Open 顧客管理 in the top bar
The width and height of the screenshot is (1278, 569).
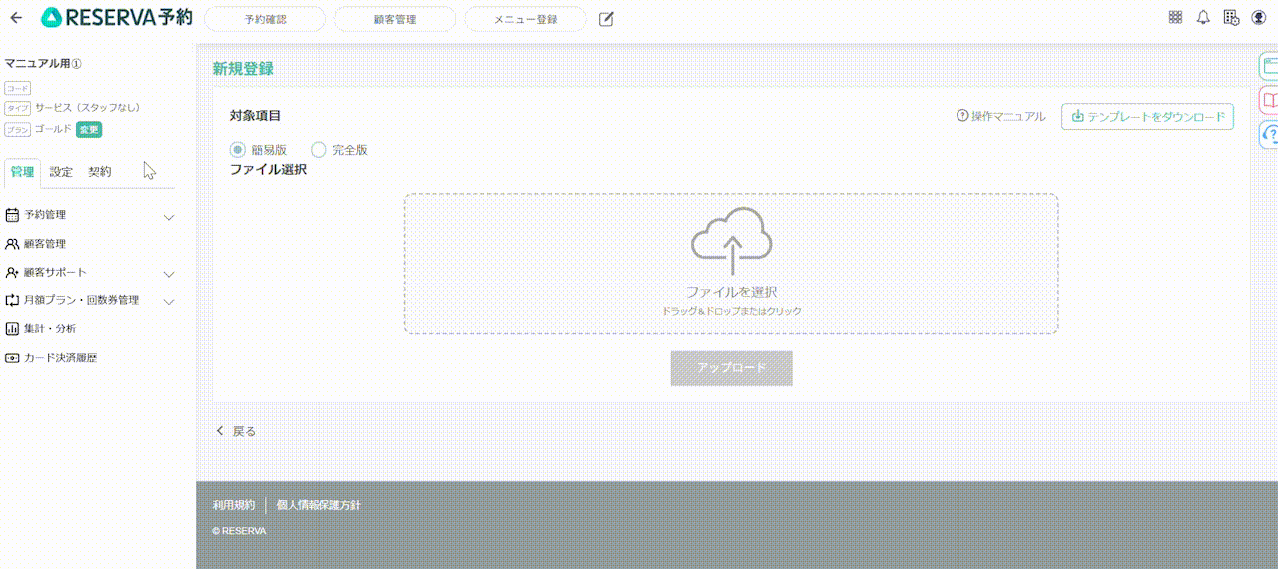coord(395,19)
